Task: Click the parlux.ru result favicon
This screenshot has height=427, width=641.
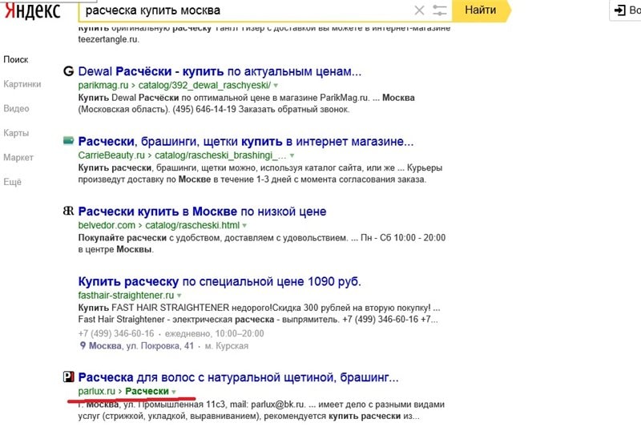Action: click(x=68, y=377)
